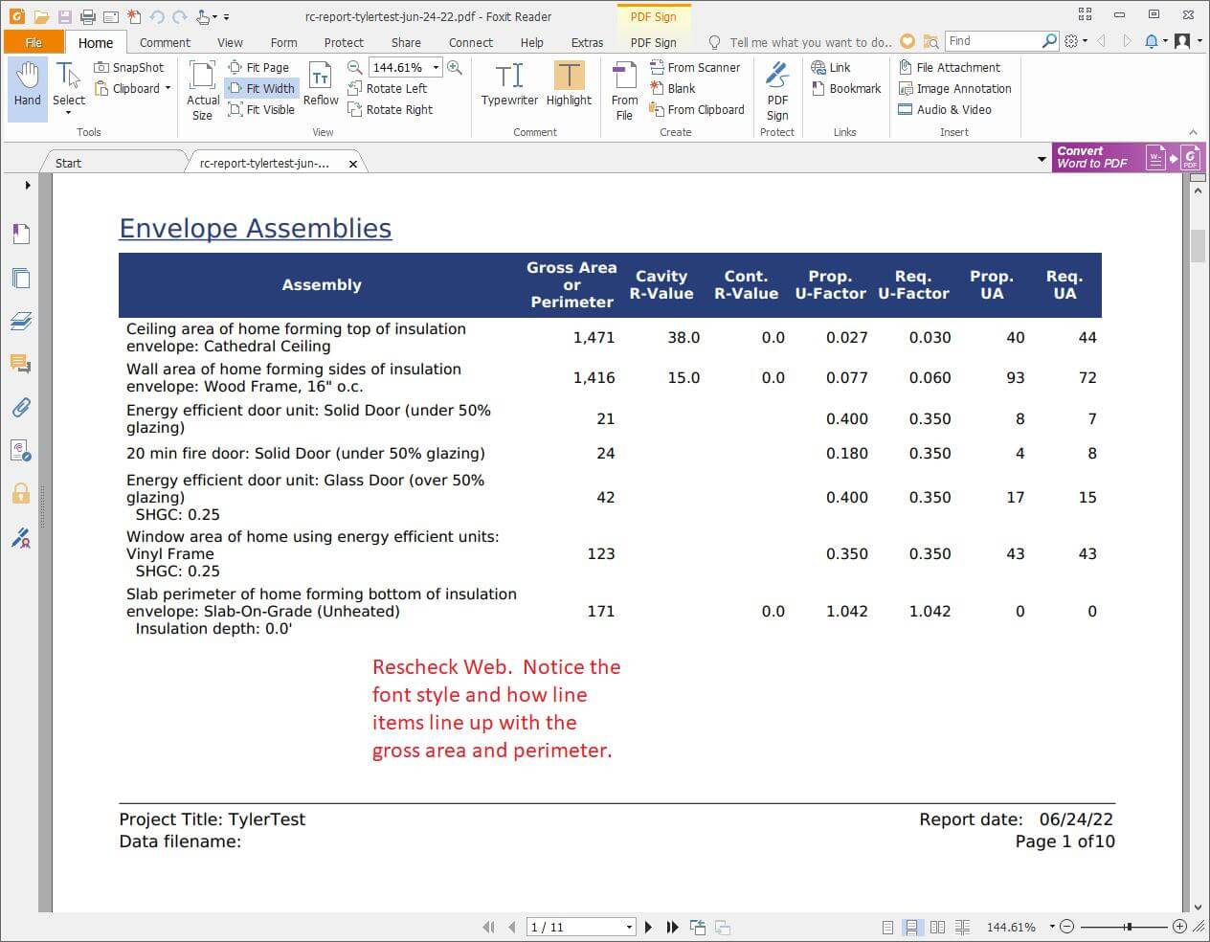Open the layers panel in sidebar
The width and height of the screenshot is (1210, 942).
[20, 322]
